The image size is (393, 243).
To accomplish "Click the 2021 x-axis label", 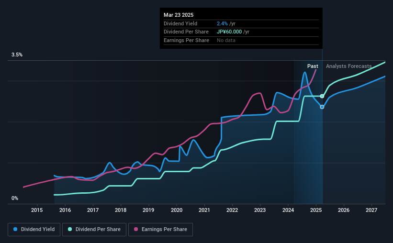I will click(204, 210).
